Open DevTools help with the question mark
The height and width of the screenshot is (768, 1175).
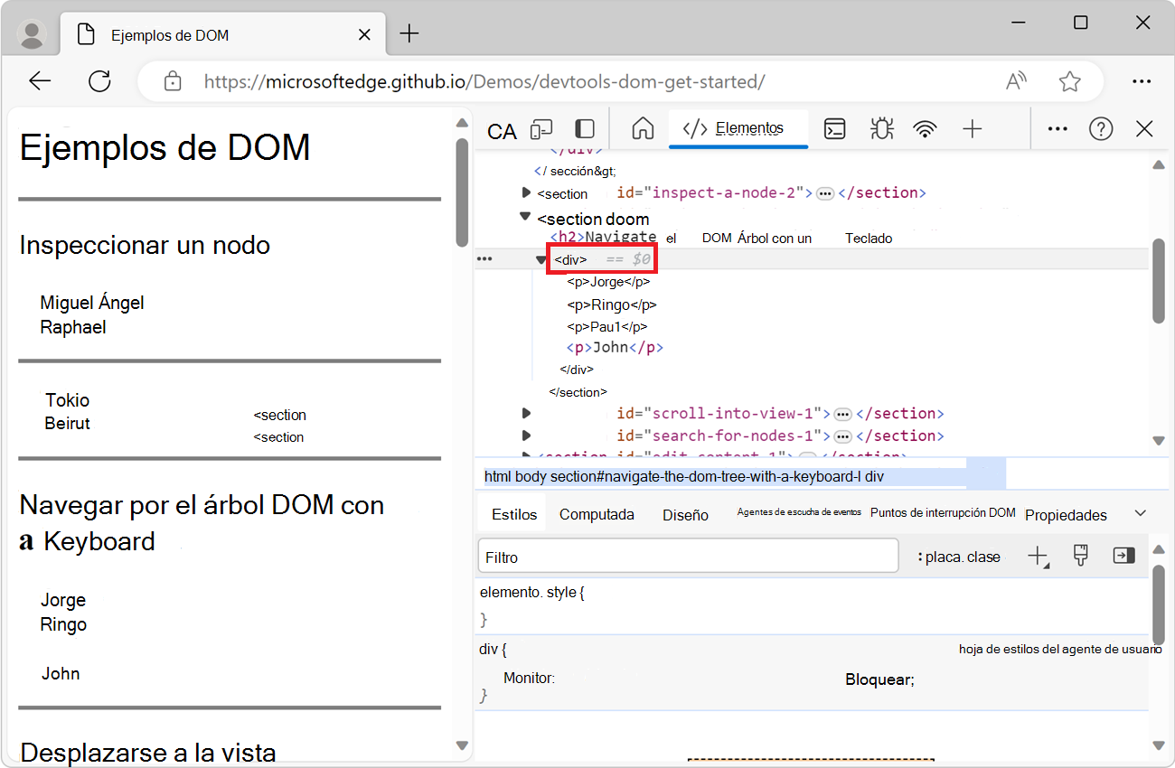coord(1101,129)
